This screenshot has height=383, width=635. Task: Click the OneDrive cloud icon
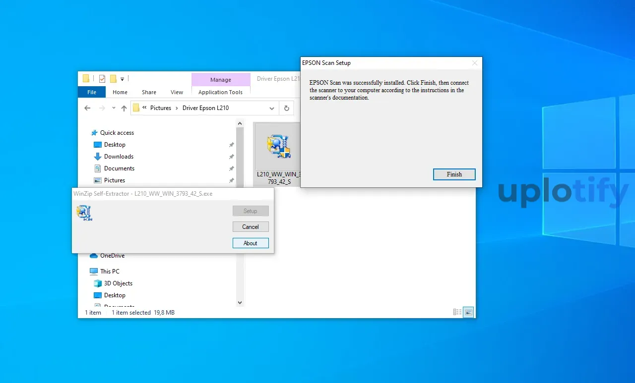tap(94, 256)
